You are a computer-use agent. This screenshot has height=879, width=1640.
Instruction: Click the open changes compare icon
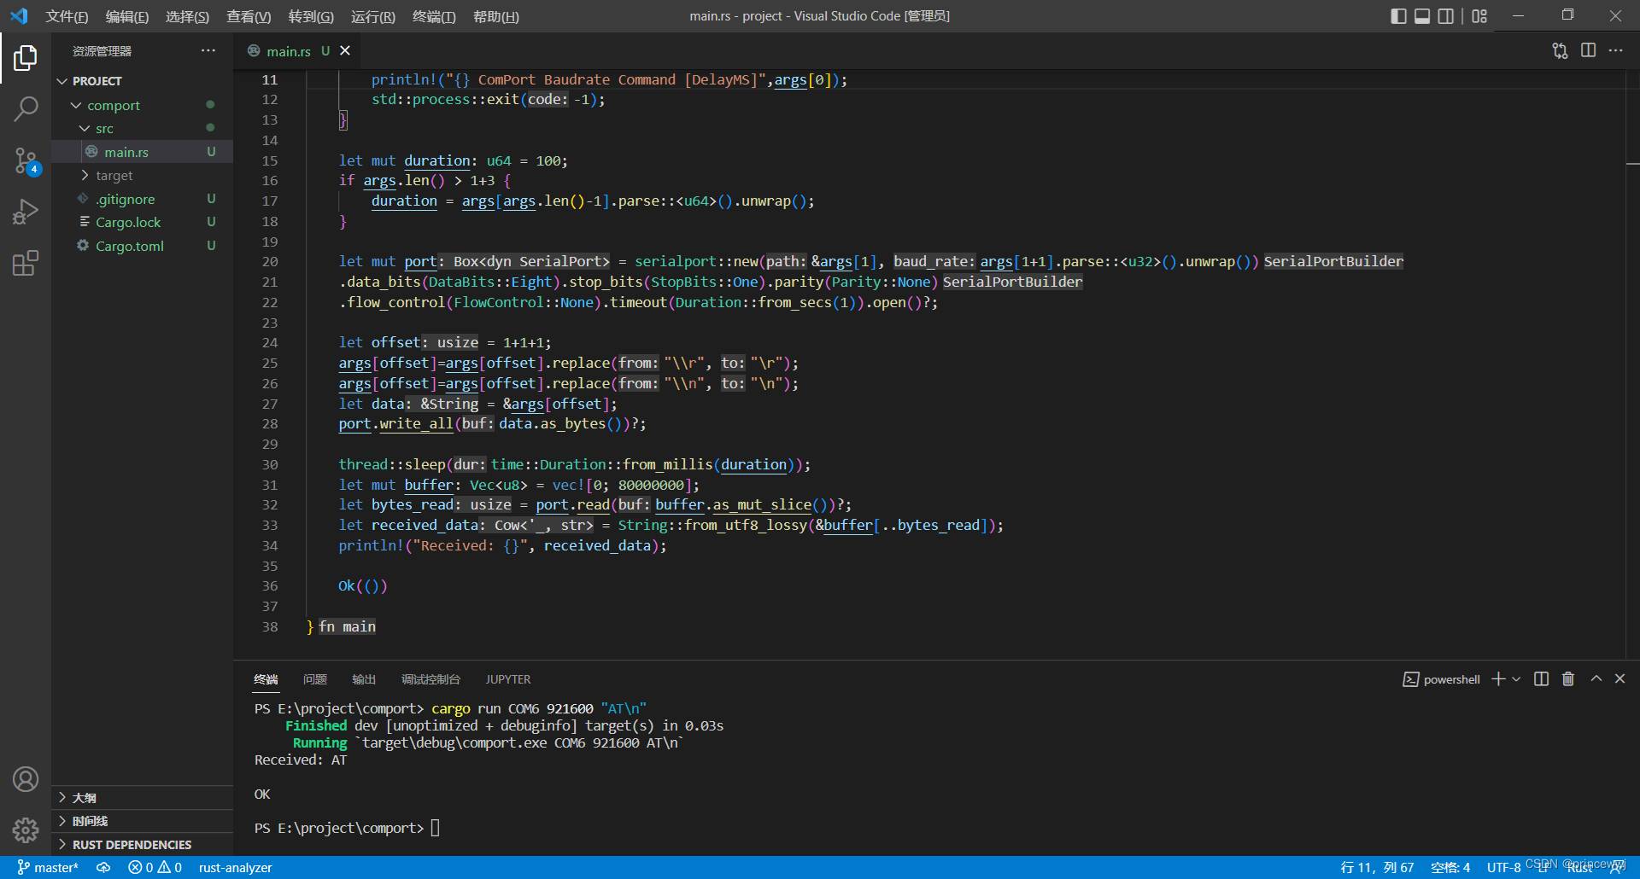point(1561,50)
